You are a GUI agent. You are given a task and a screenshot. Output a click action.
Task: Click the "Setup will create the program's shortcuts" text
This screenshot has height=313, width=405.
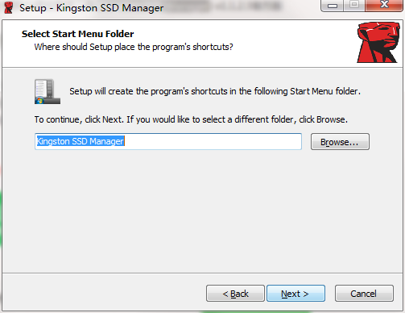click(x=215, y=91)
